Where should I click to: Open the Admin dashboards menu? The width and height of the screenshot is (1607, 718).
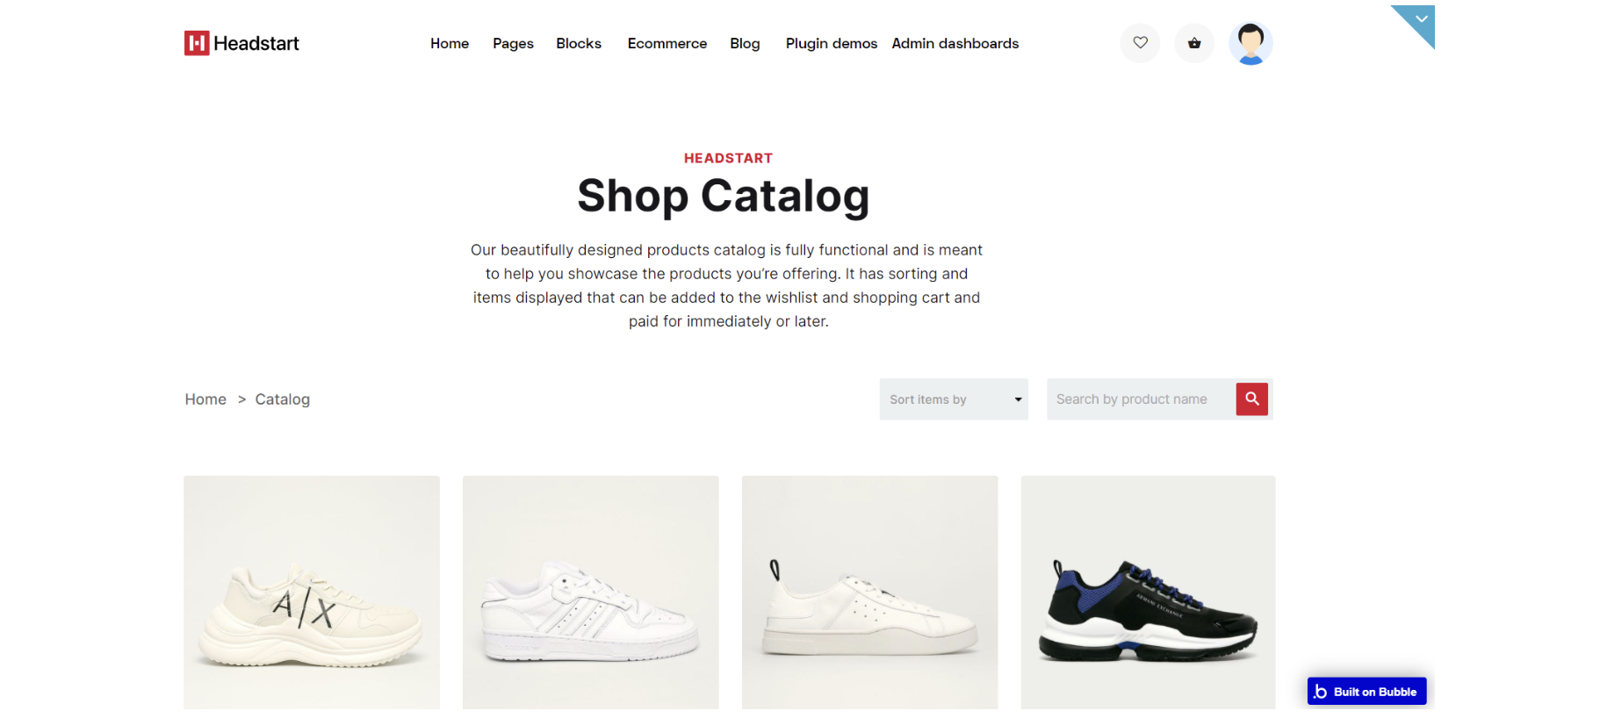point(955,44)
